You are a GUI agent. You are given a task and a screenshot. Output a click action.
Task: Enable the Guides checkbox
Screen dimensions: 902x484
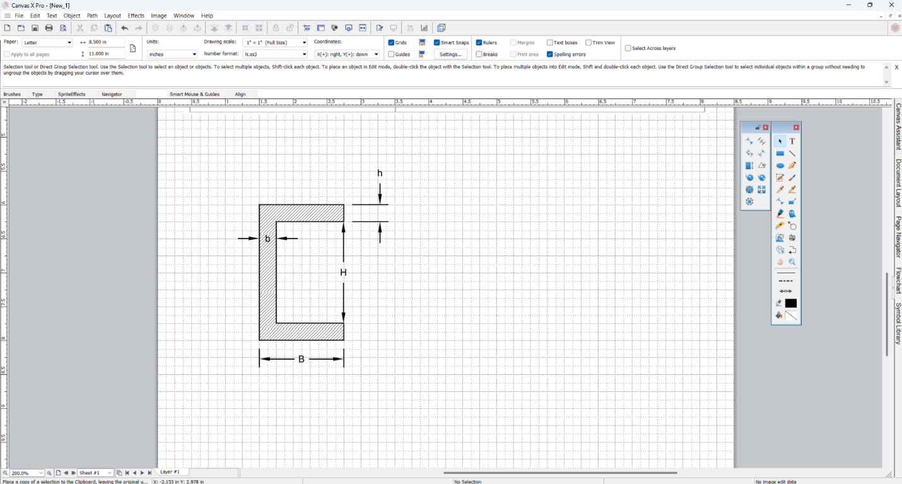click(392, 54)
